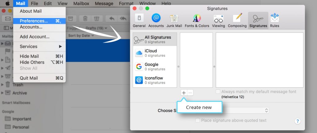The width and height of the screenshot is (317, 133).
Task: Open the Choose Signature dropdown
Action: tap(245, 110)
